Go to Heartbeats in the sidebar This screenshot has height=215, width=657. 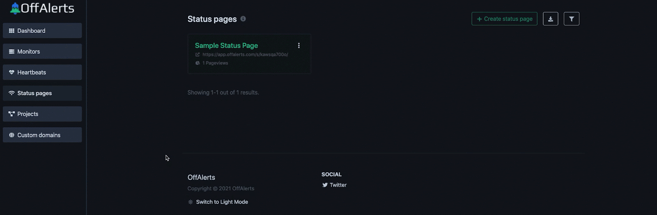click(42, 73)
